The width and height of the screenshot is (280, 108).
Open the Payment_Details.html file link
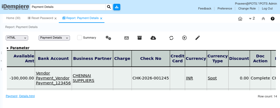(x=20, y=96)
